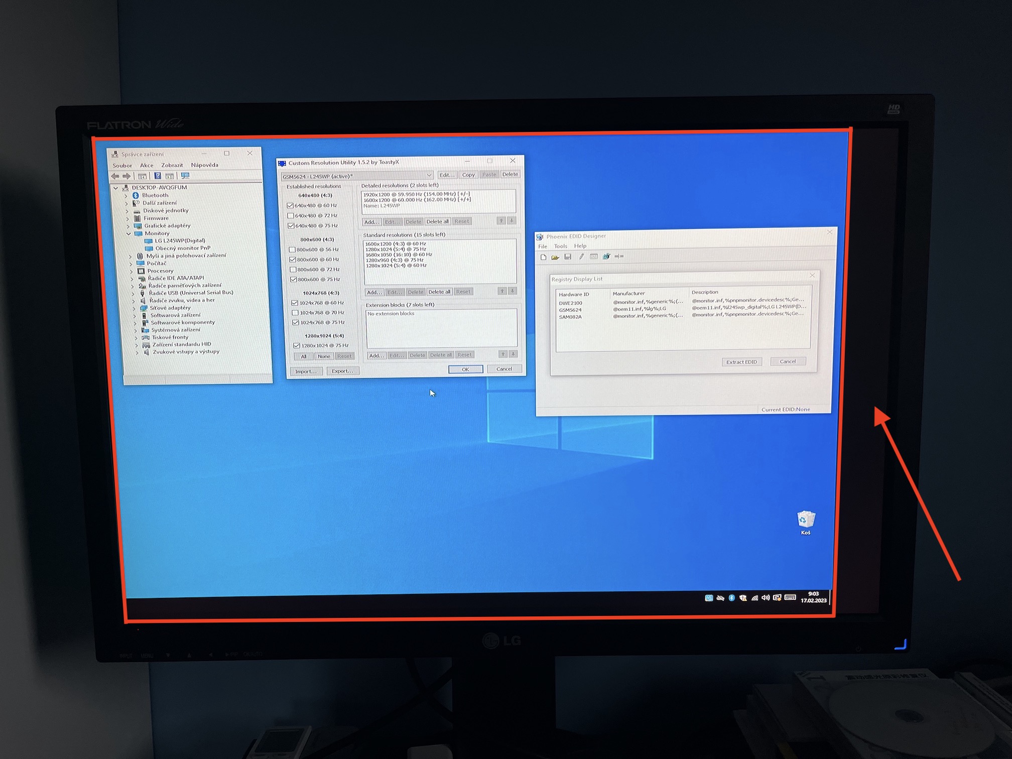This screenshot has width=1012, height=759.
Task: Collapse the Monitory tree node
Action: tap(129, 233)
